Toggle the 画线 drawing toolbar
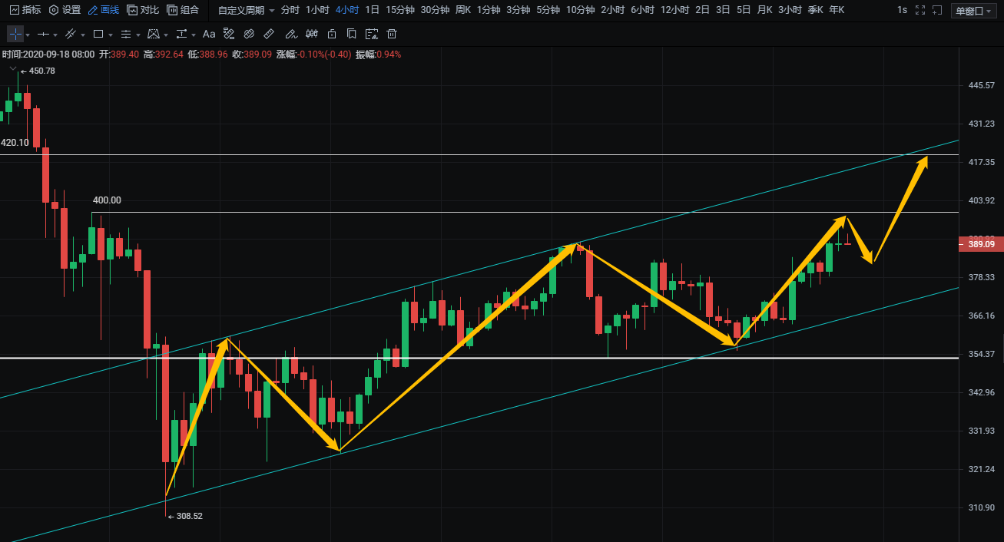The image size is (1004, 542). tap(104, 11)
